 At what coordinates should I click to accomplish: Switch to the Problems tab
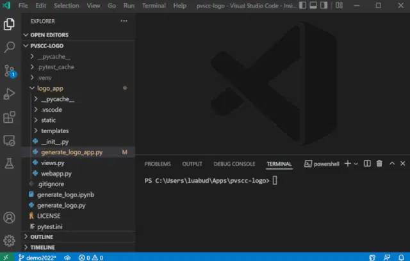tap(158, 164)
